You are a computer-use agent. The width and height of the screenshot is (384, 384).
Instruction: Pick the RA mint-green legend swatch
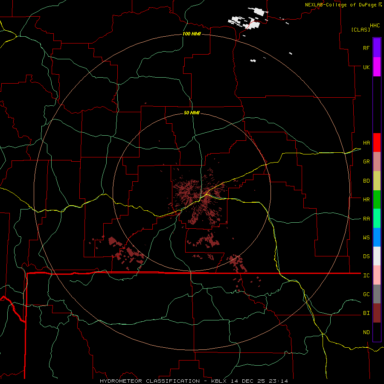pyautogui.click(x=377, y=218)
